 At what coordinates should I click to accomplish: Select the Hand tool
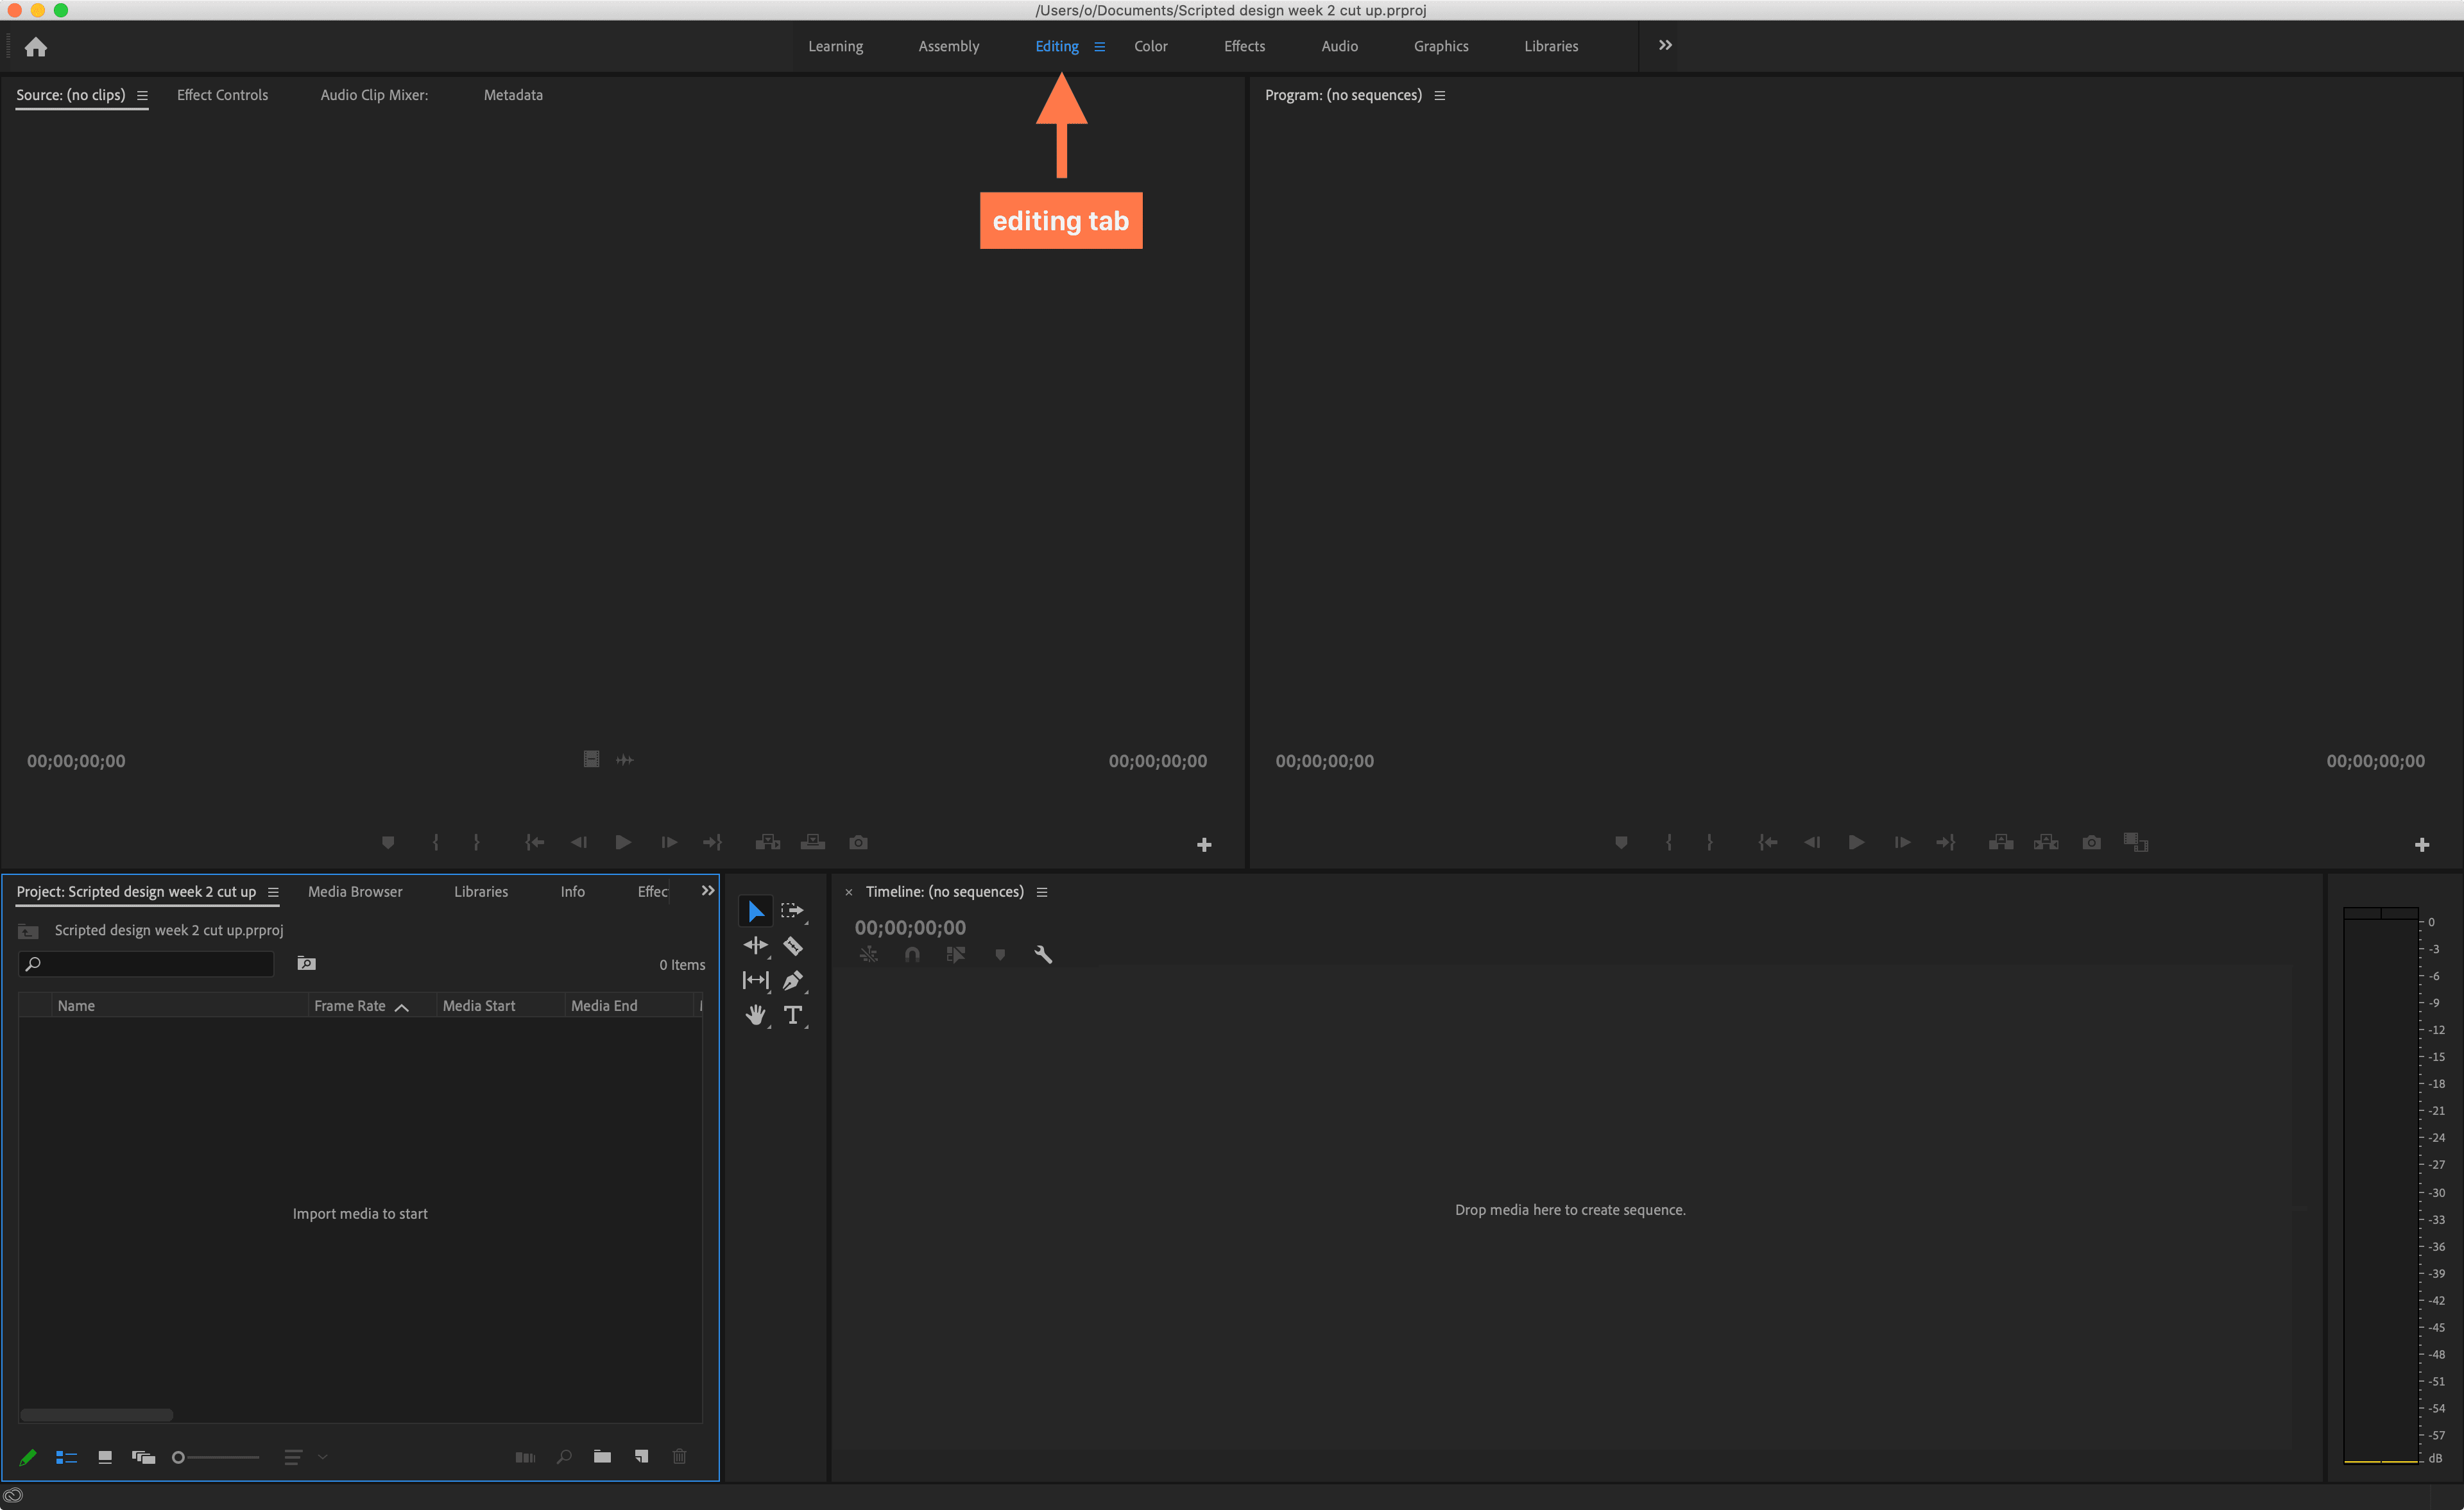[755, 1015]
